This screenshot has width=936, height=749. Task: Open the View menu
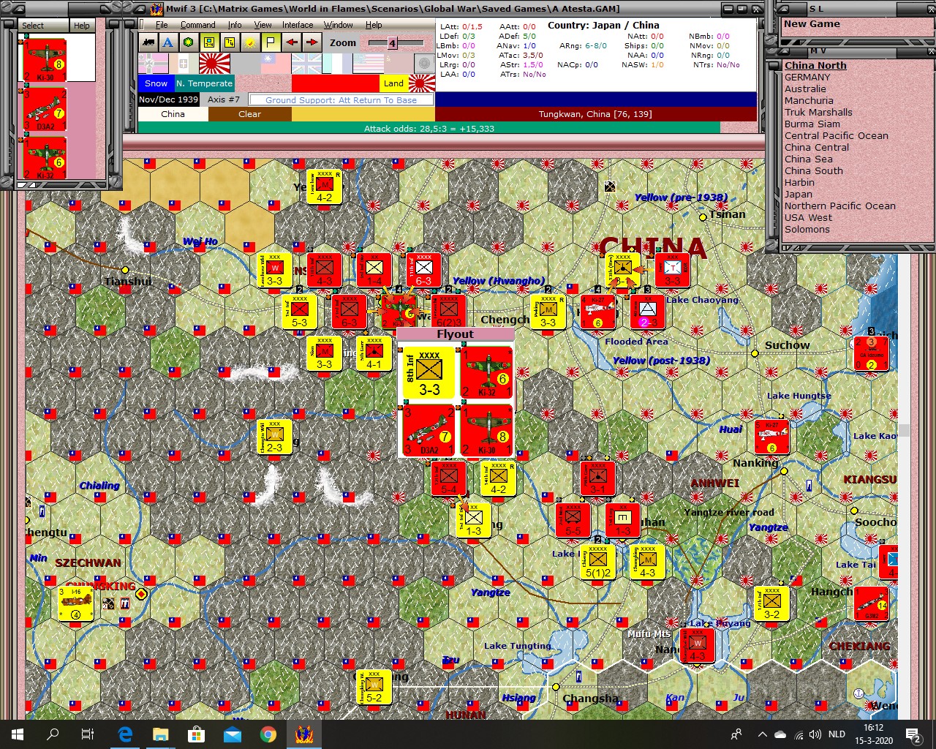(263, 25)
